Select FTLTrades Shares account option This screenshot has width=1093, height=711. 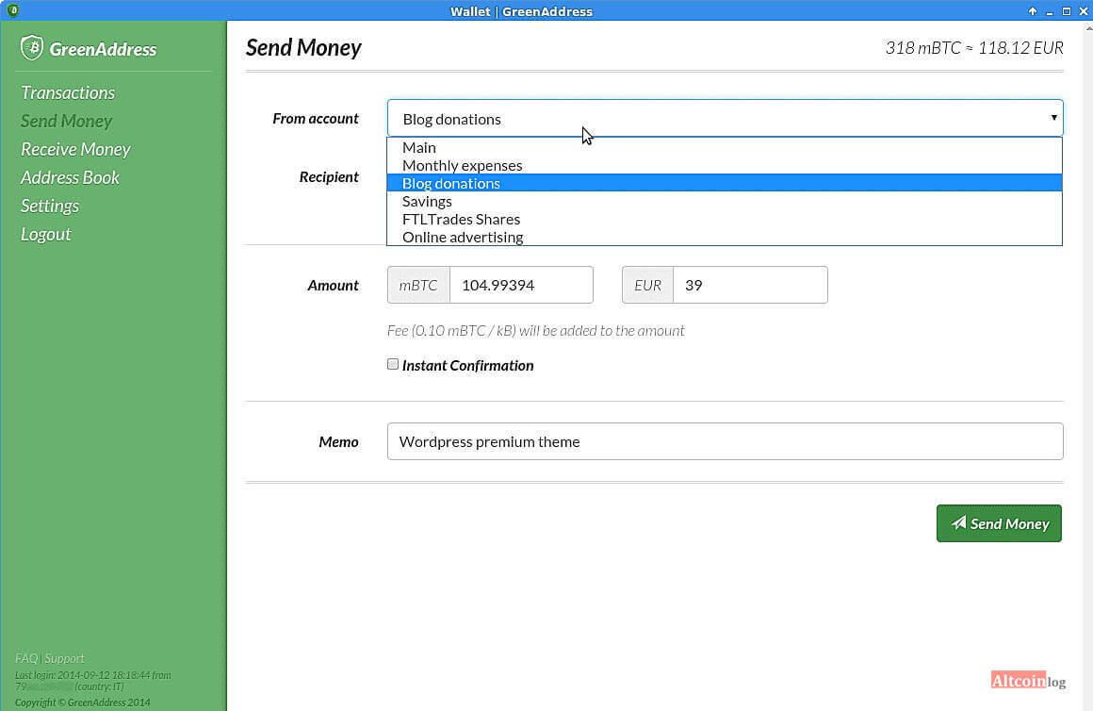click(461, 219)
